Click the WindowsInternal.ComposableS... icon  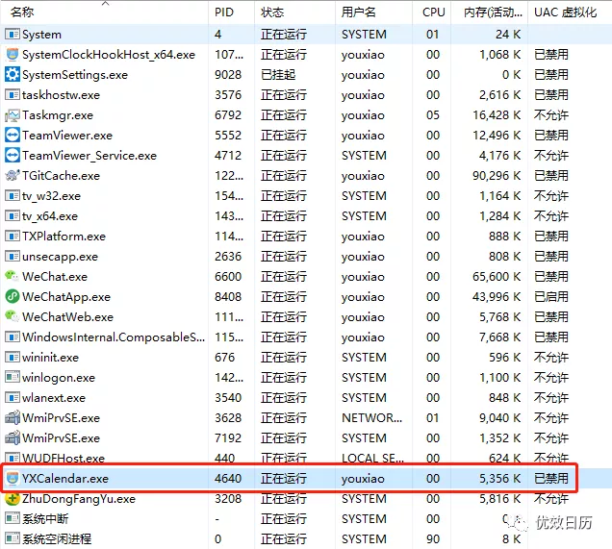(x=13, y=337)
